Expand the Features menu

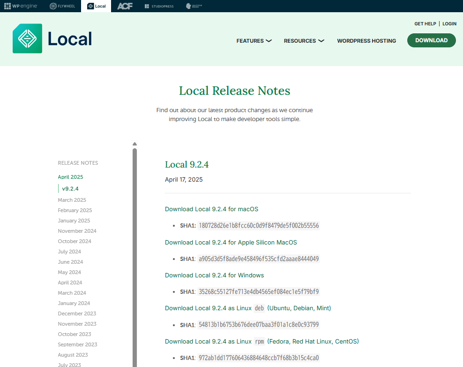point(254,41)
